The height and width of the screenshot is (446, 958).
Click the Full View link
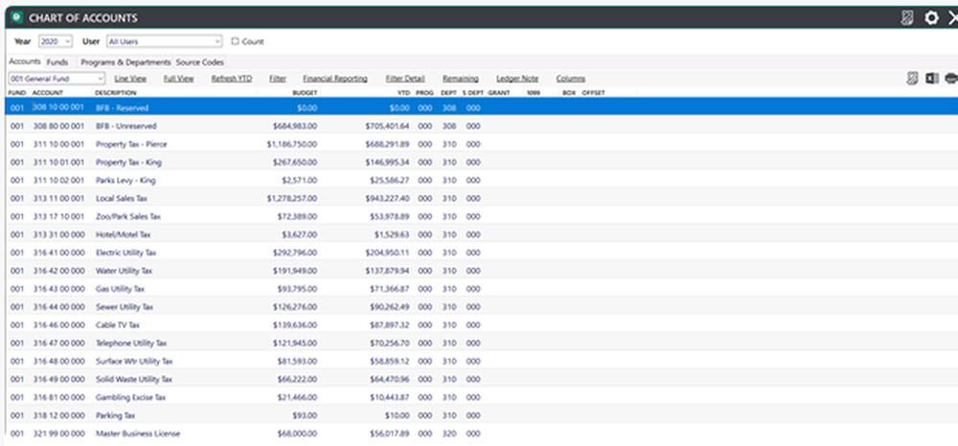coord(178,78)
